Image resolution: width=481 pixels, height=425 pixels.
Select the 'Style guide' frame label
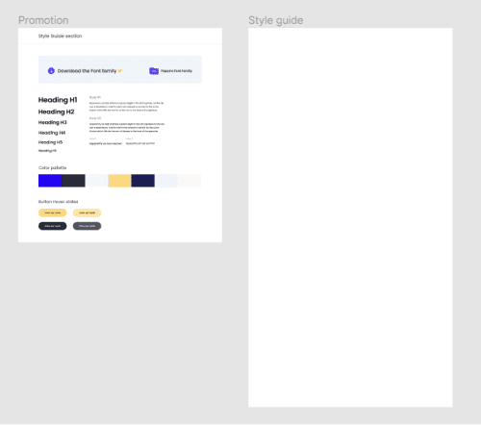pyautogui.click(x=276, y=20)
